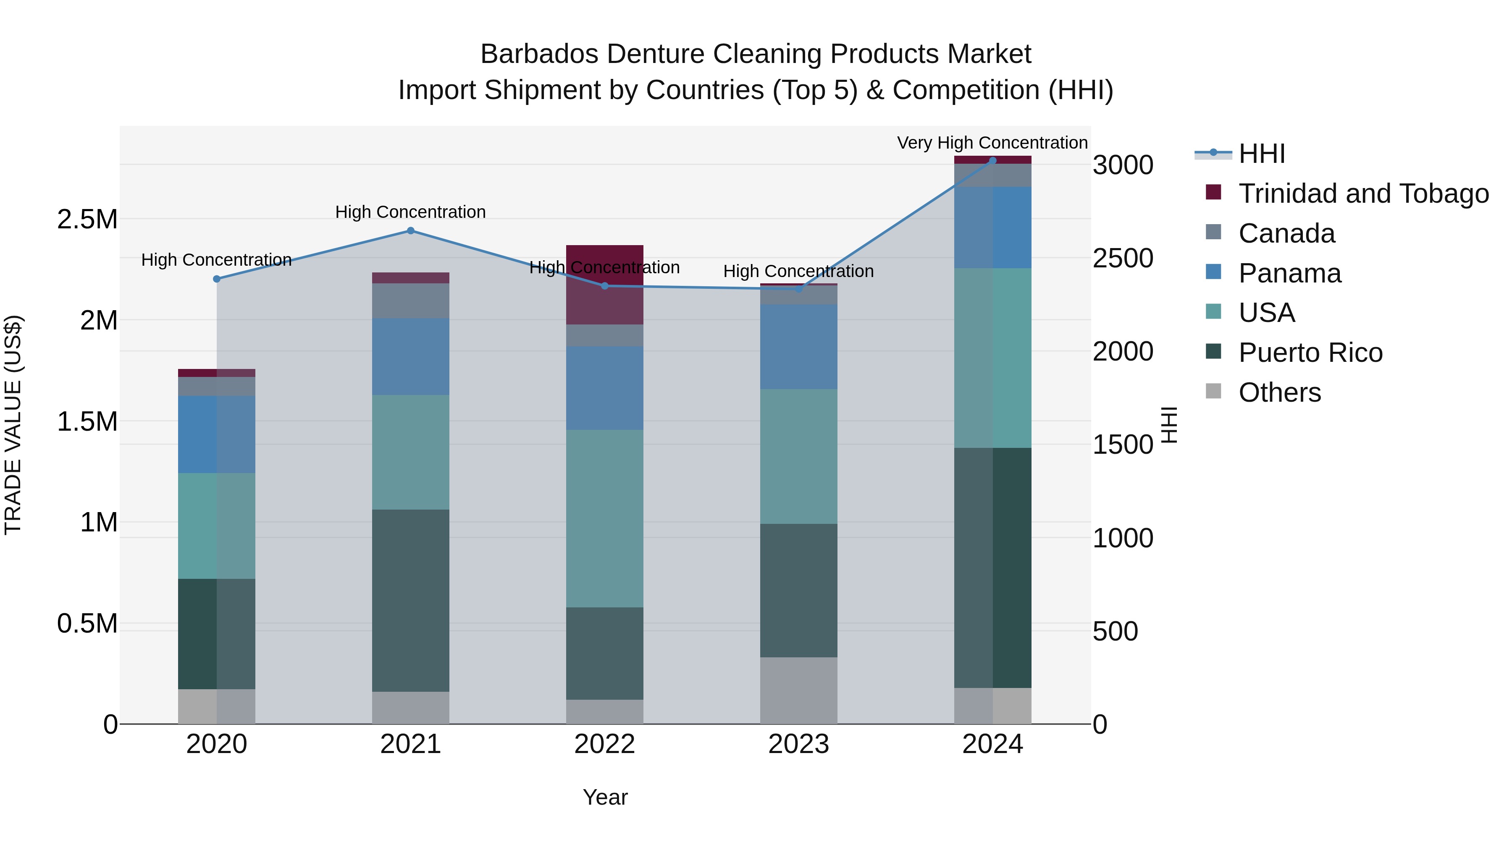Click the 'Very High Concentration' annotation
1512x850 pixels.
992,143
